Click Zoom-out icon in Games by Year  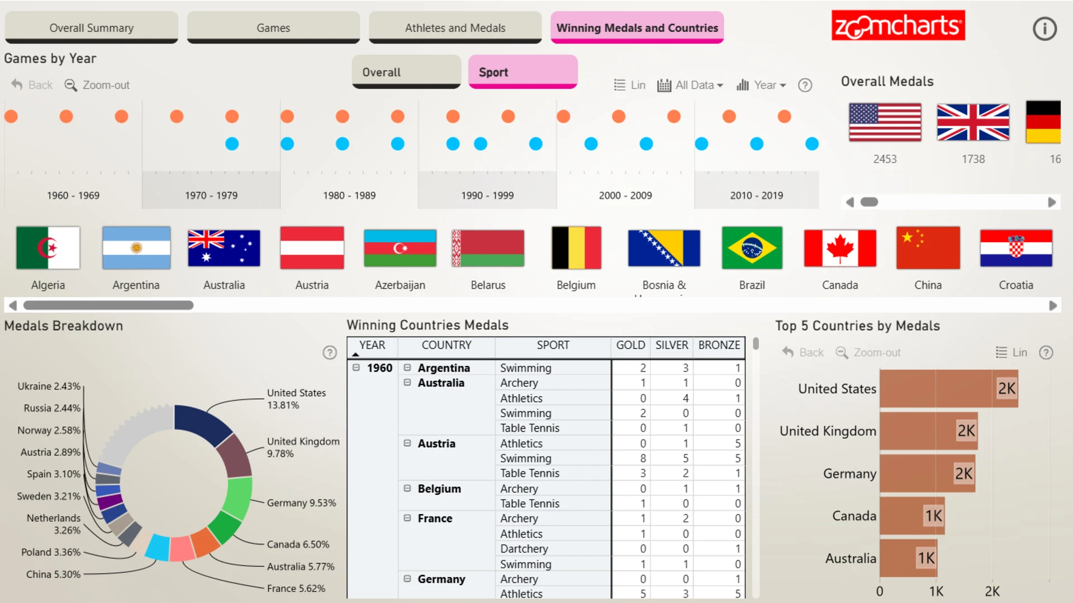click(70, 85)
